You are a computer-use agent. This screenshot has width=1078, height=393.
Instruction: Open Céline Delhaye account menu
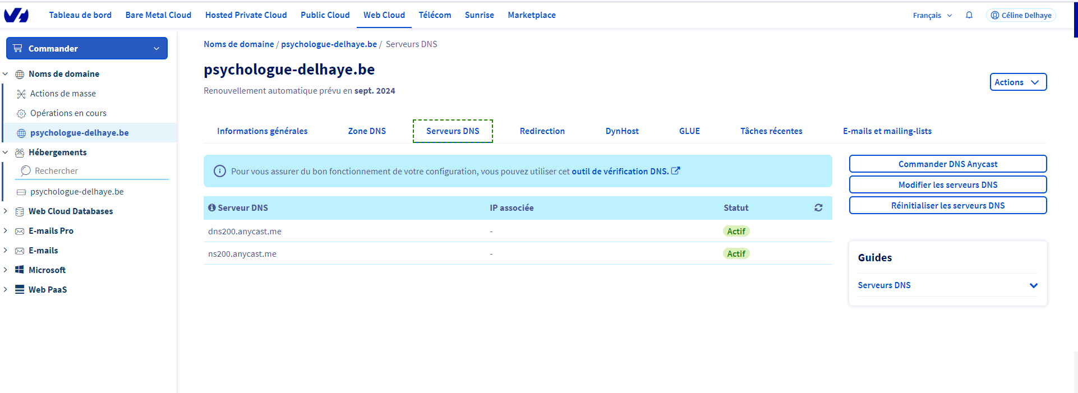pos(1021,15)
